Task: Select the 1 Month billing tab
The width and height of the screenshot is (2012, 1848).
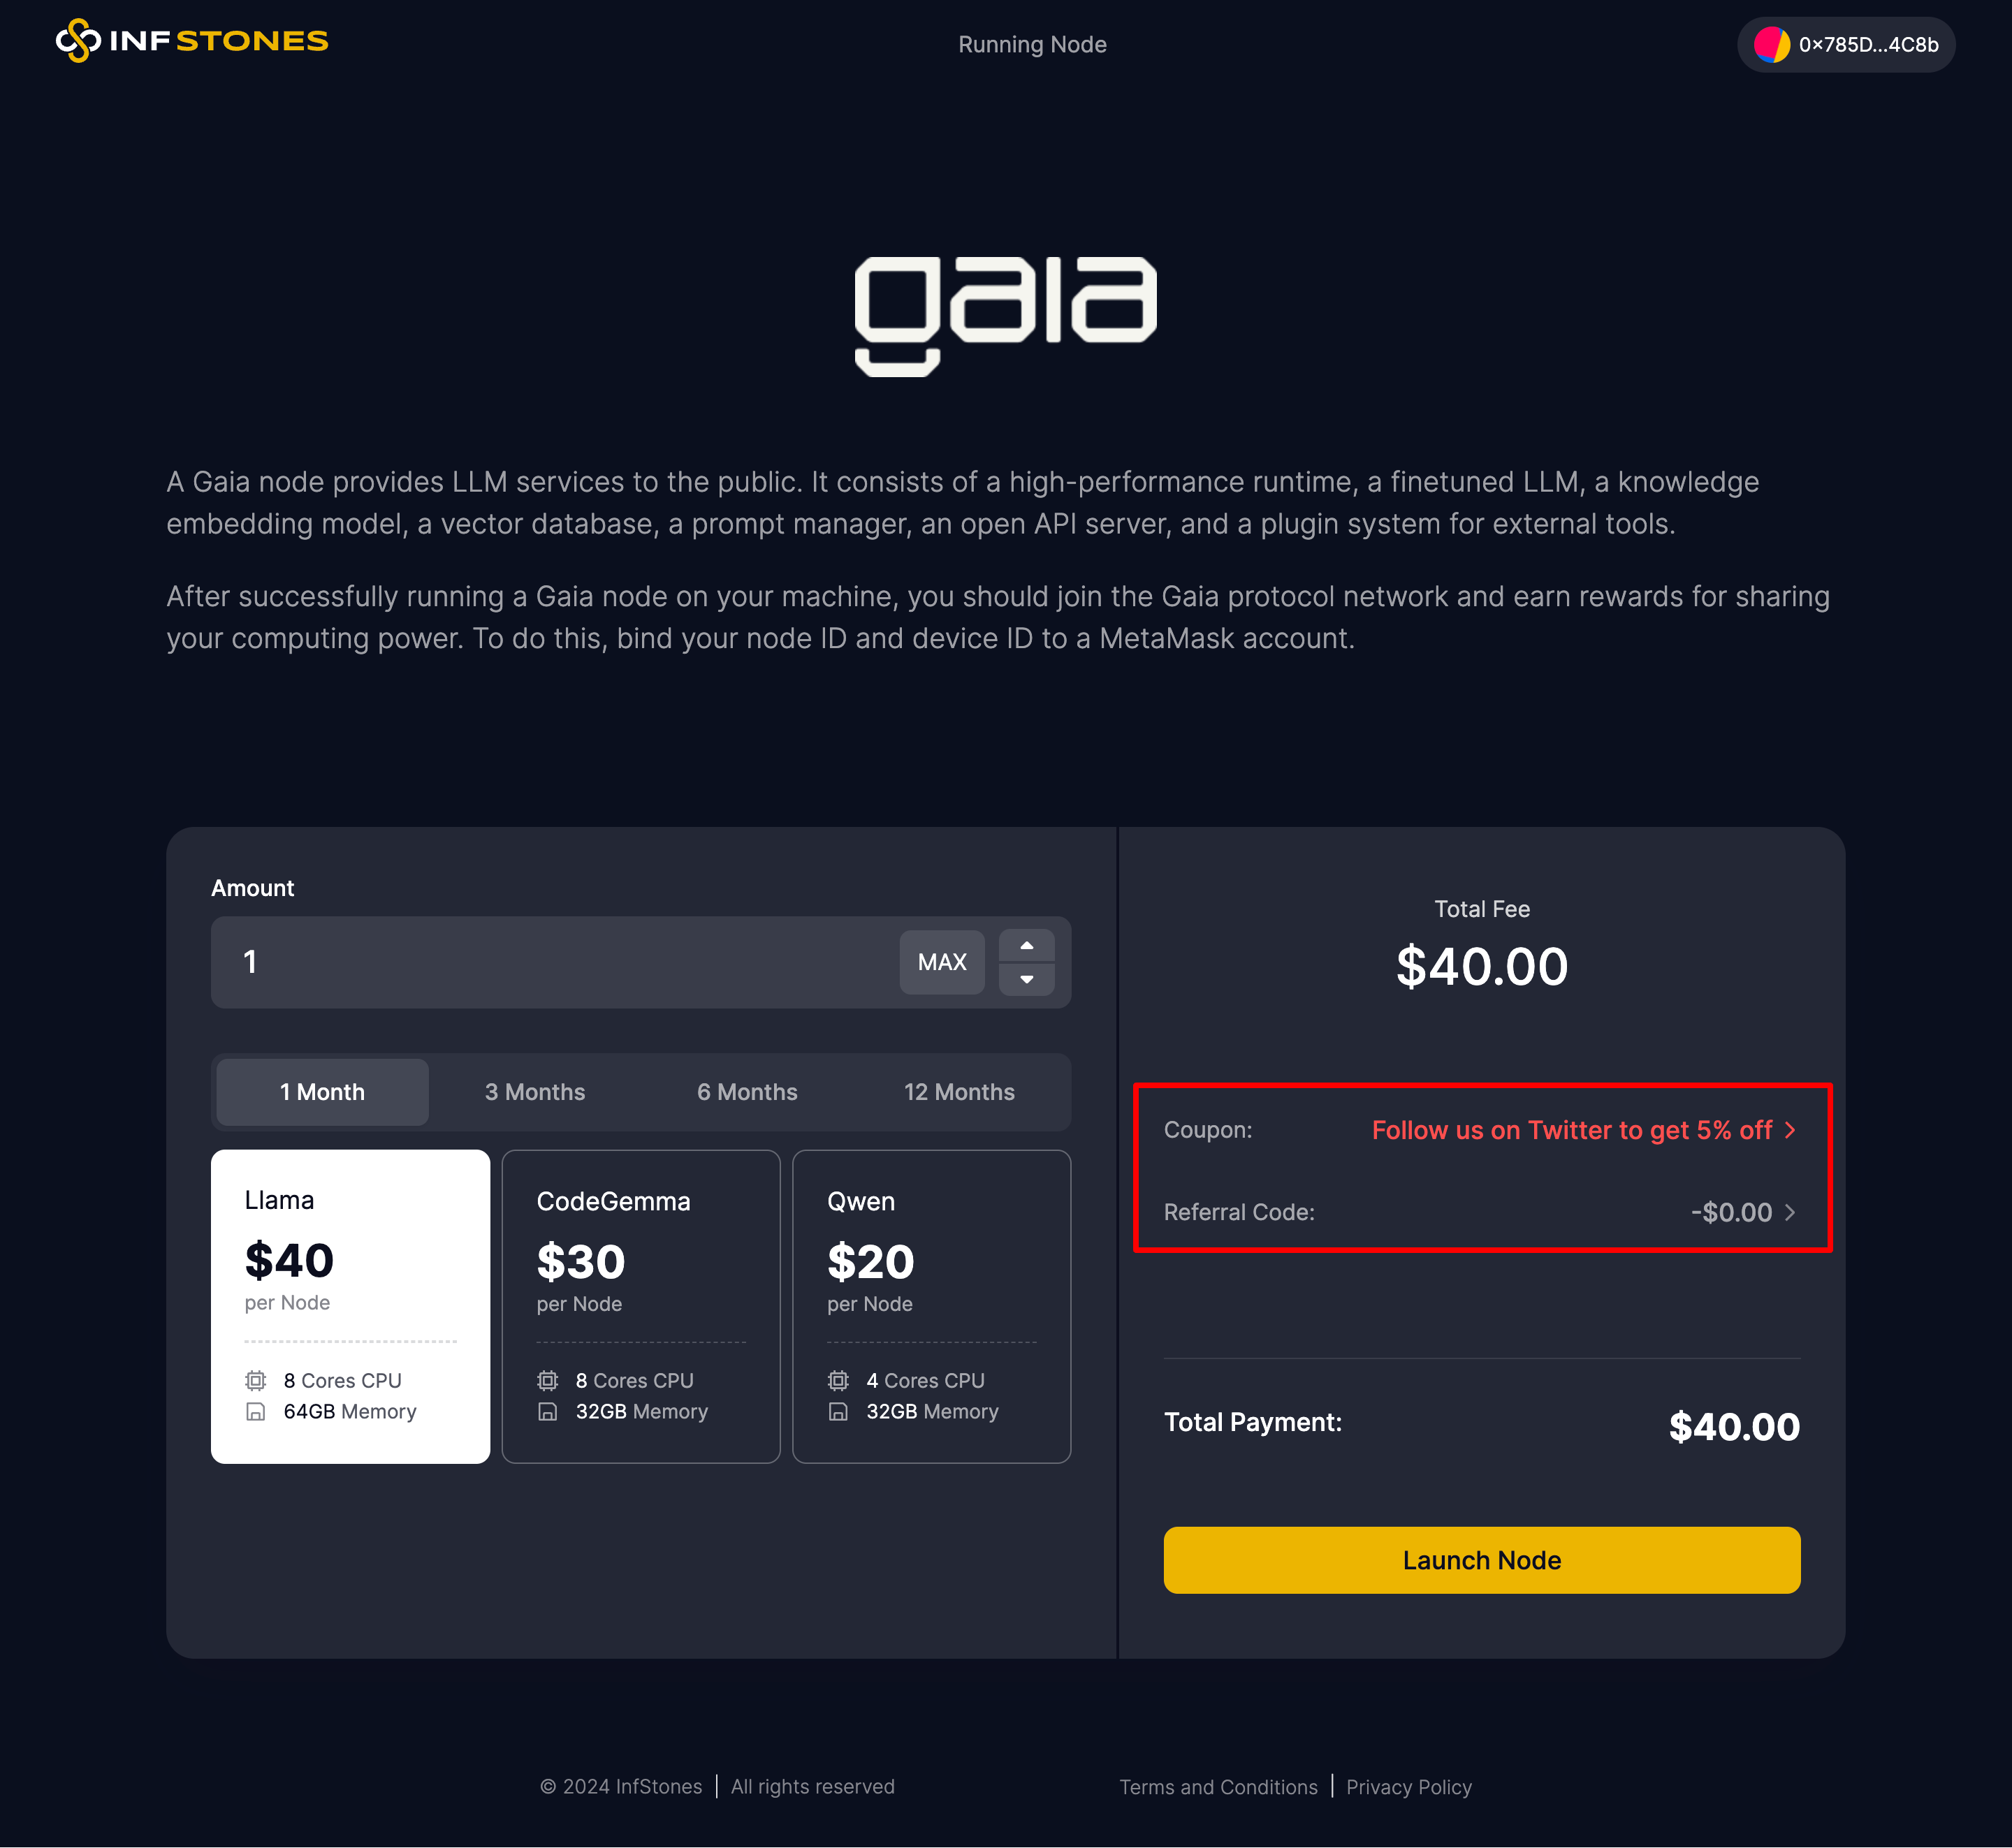Action: pos(323,1092)
